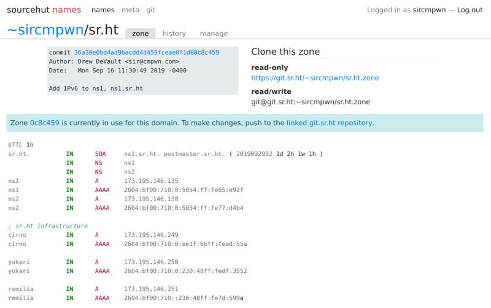Go to the meta navigation link
Image resolution: width=491 pixels, height=308 pixels.
tap(130, 10)
